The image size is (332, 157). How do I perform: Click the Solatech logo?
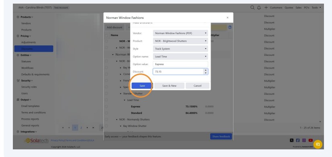[36, 141]
